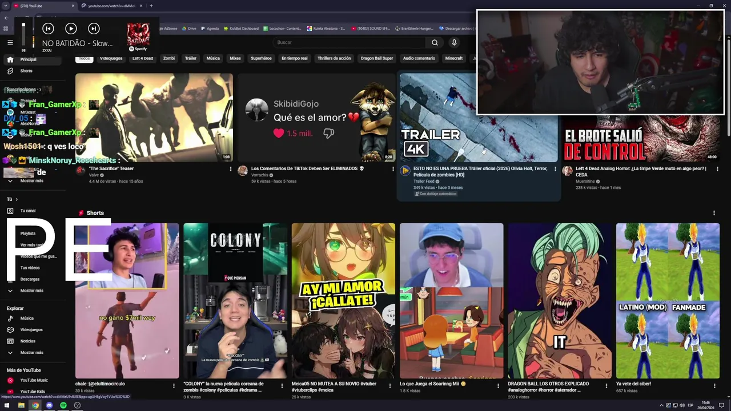Screen dimensions: 731x411
Task: Click into the Buscar search field
Action: coord(350,42)
